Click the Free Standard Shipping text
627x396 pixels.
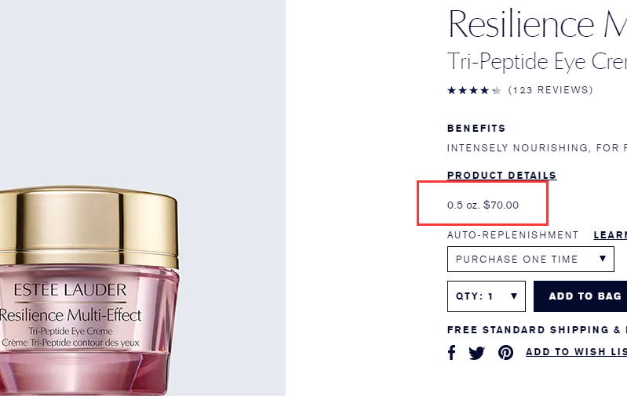[x=537, y=329]
